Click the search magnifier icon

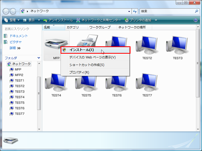click(x=197, y=11)
